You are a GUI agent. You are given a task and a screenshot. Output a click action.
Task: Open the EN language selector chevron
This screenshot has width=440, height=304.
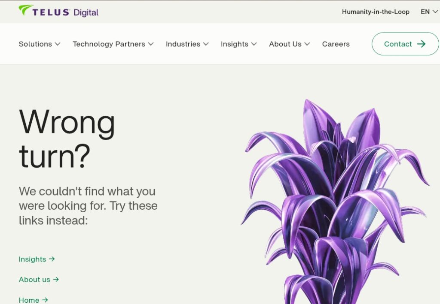click(x=435, y=12)
